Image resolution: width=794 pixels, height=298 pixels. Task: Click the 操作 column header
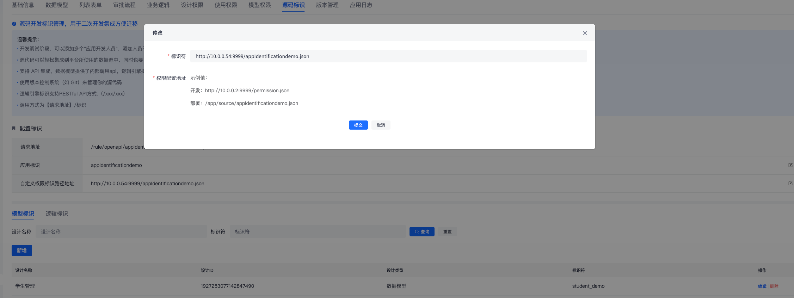point(762,270)
